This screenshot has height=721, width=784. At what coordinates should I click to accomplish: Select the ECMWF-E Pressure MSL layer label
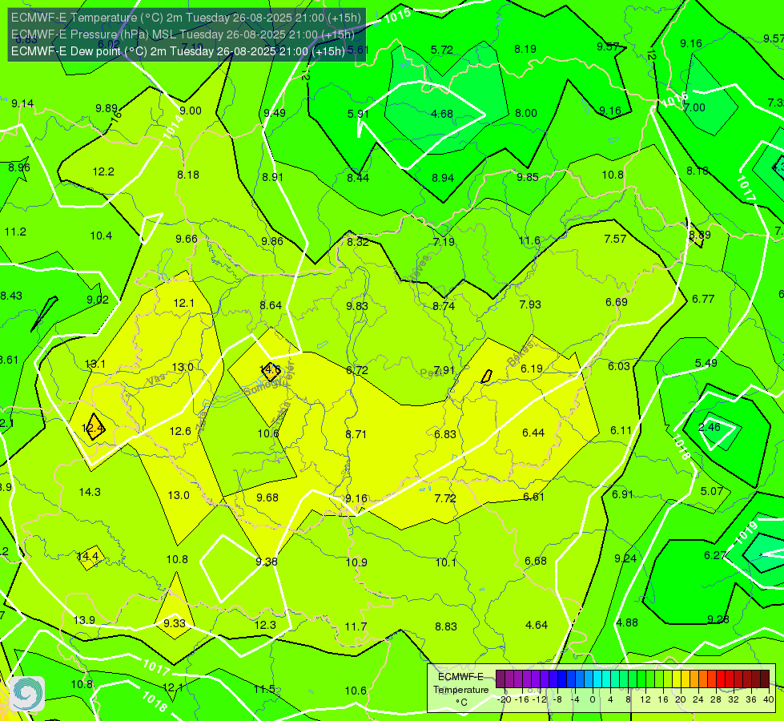[x=183, y=34]
